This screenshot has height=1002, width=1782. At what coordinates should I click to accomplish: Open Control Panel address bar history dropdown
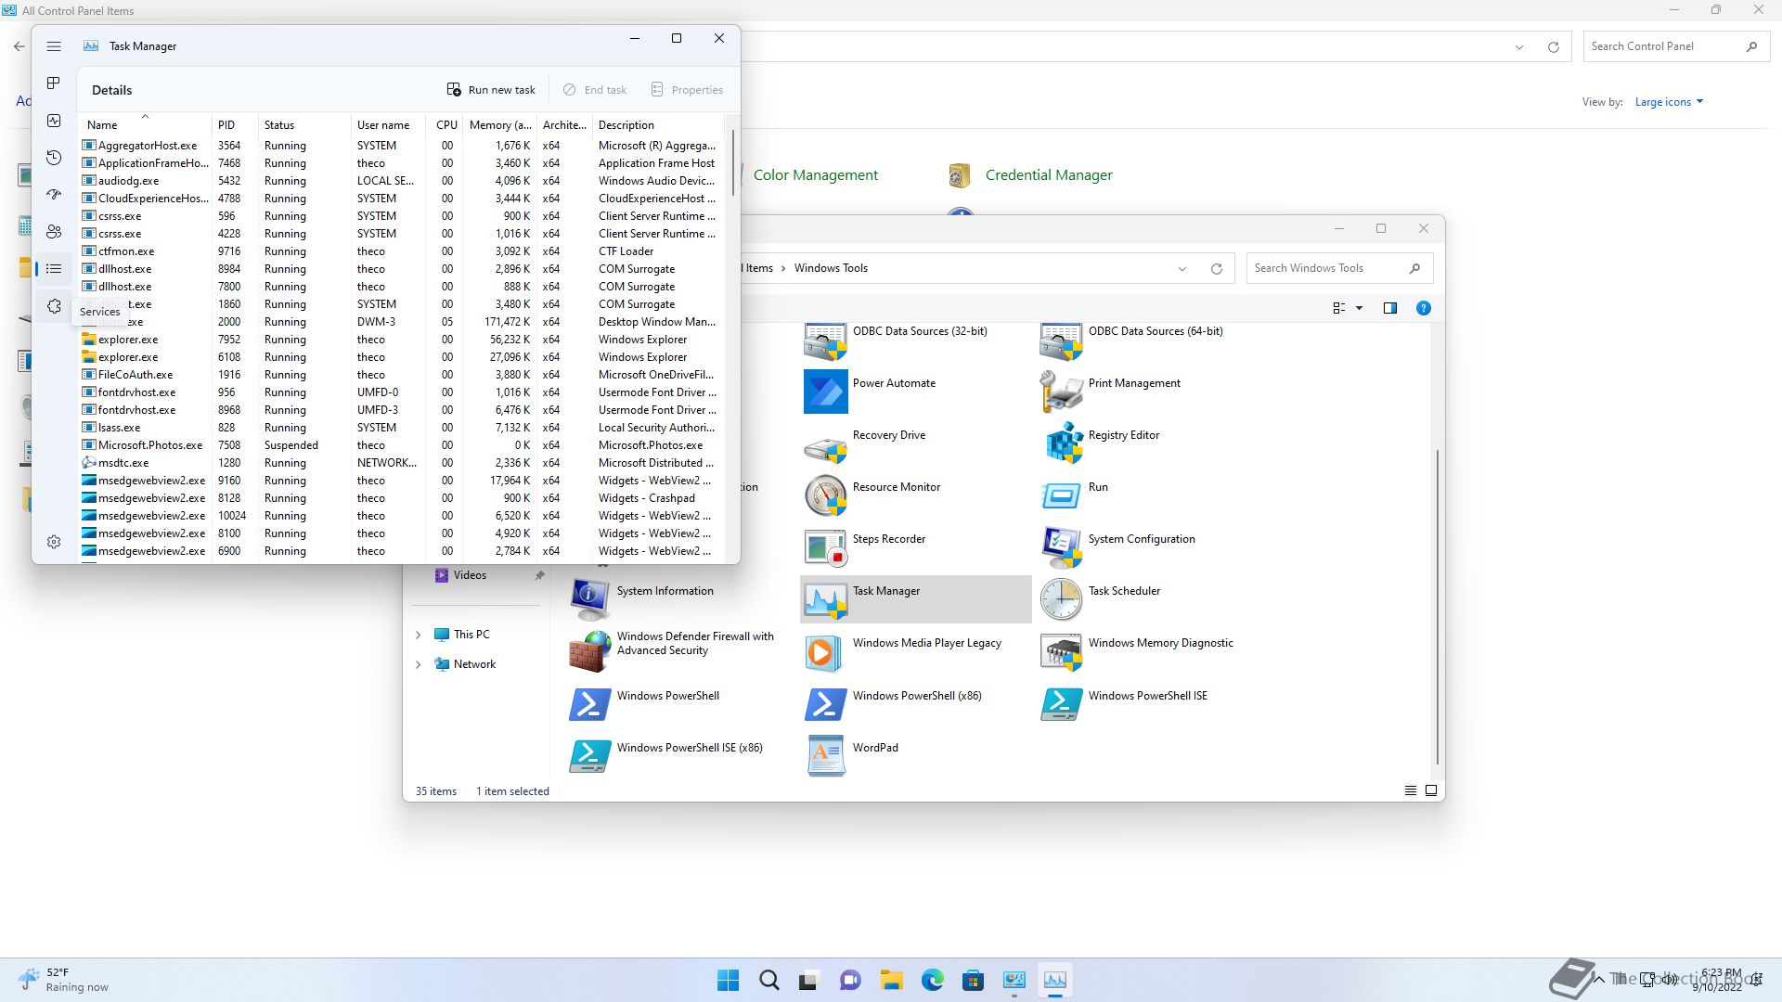[x=1519, y=46]
